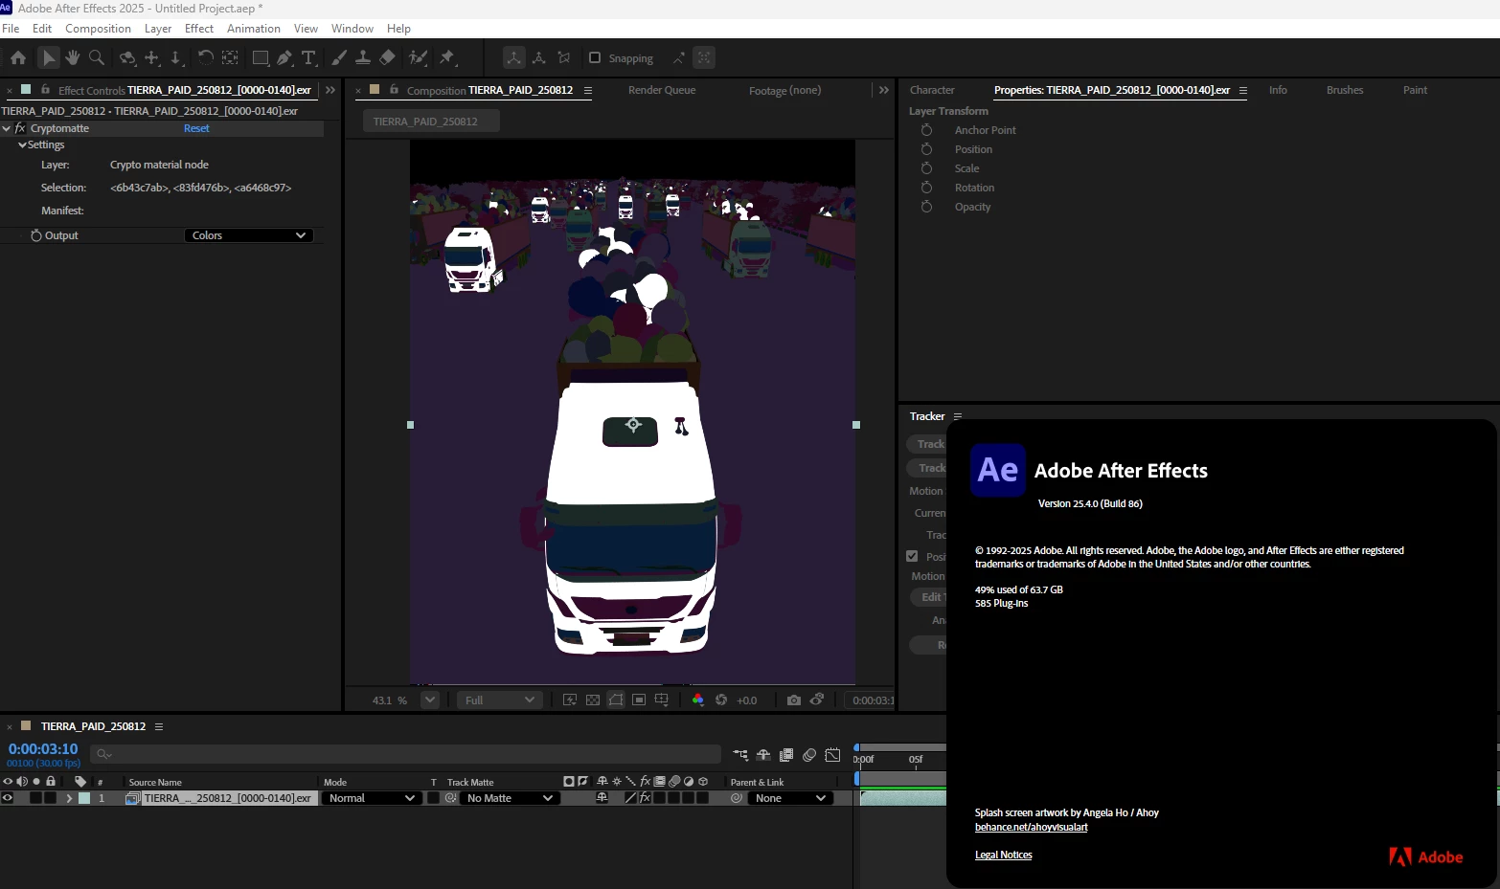This screenshot has width=1500, height=889.
Task: Select the Brush tool
Action: pos(339,58)
